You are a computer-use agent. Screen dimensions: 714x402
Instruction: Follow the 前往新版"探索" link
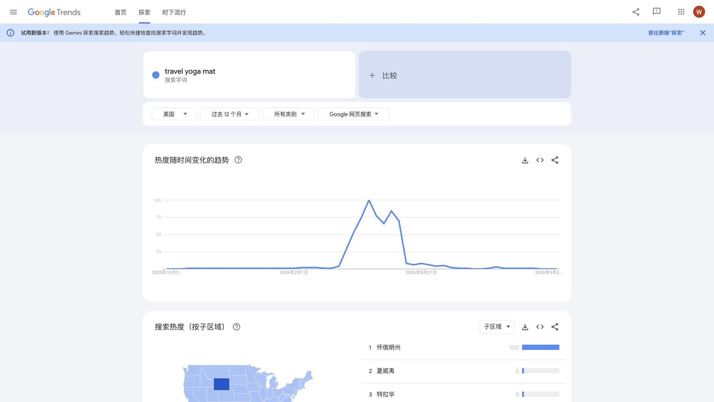[666, 33]
